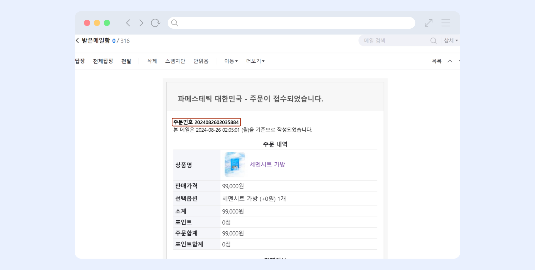Delete the mail with 삭제

(152, 61)
